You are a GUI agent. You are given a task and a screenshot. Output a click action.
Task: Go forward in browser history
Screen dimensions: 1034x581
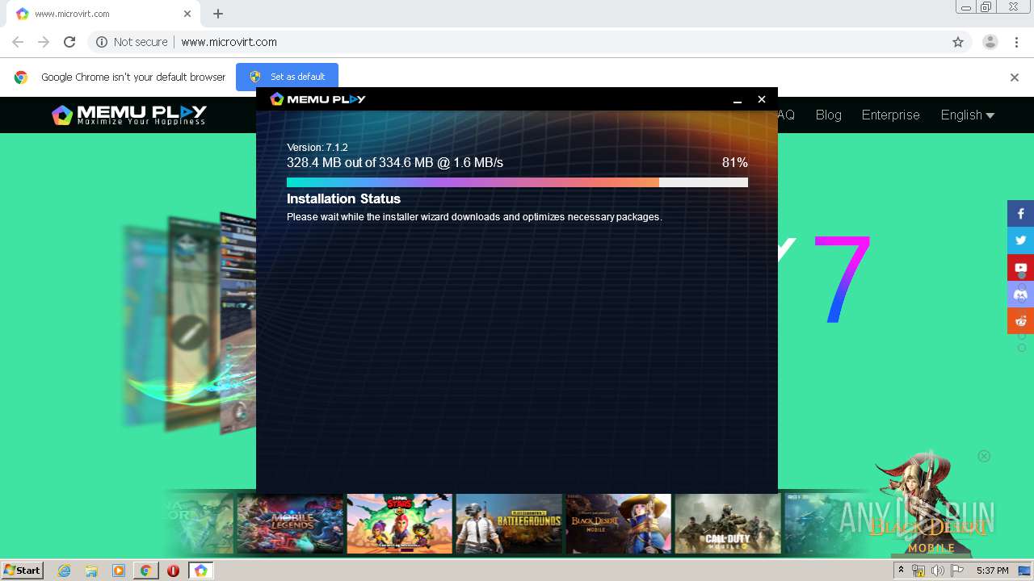(44, 42)
